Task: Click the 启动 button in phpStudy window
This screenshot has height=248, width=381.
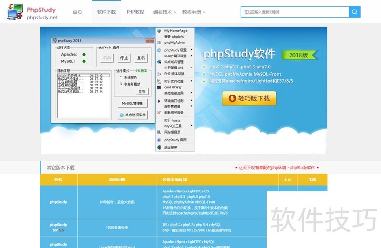Action: (107, 58)
